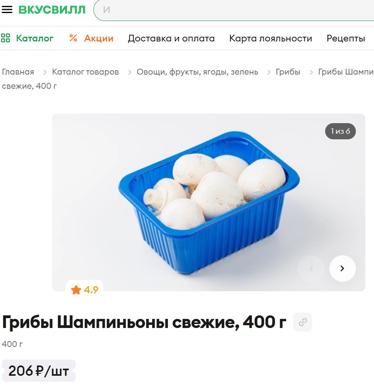
Task: Click the previous photo arrow
Action: point(311,268)
